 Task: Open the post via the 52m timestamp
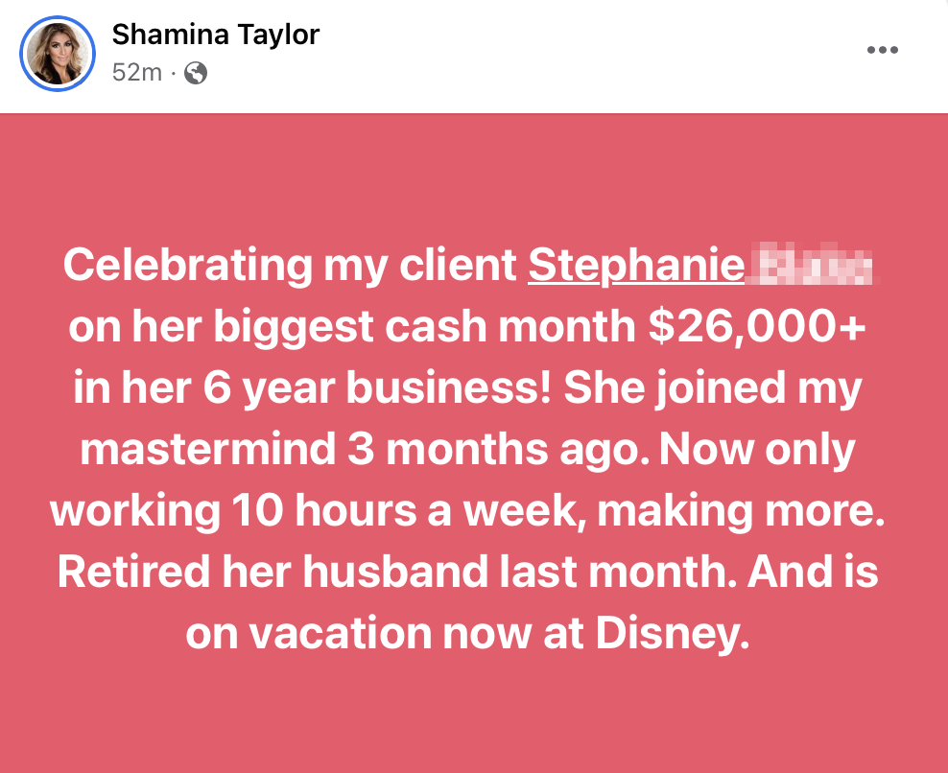point(136,73)
